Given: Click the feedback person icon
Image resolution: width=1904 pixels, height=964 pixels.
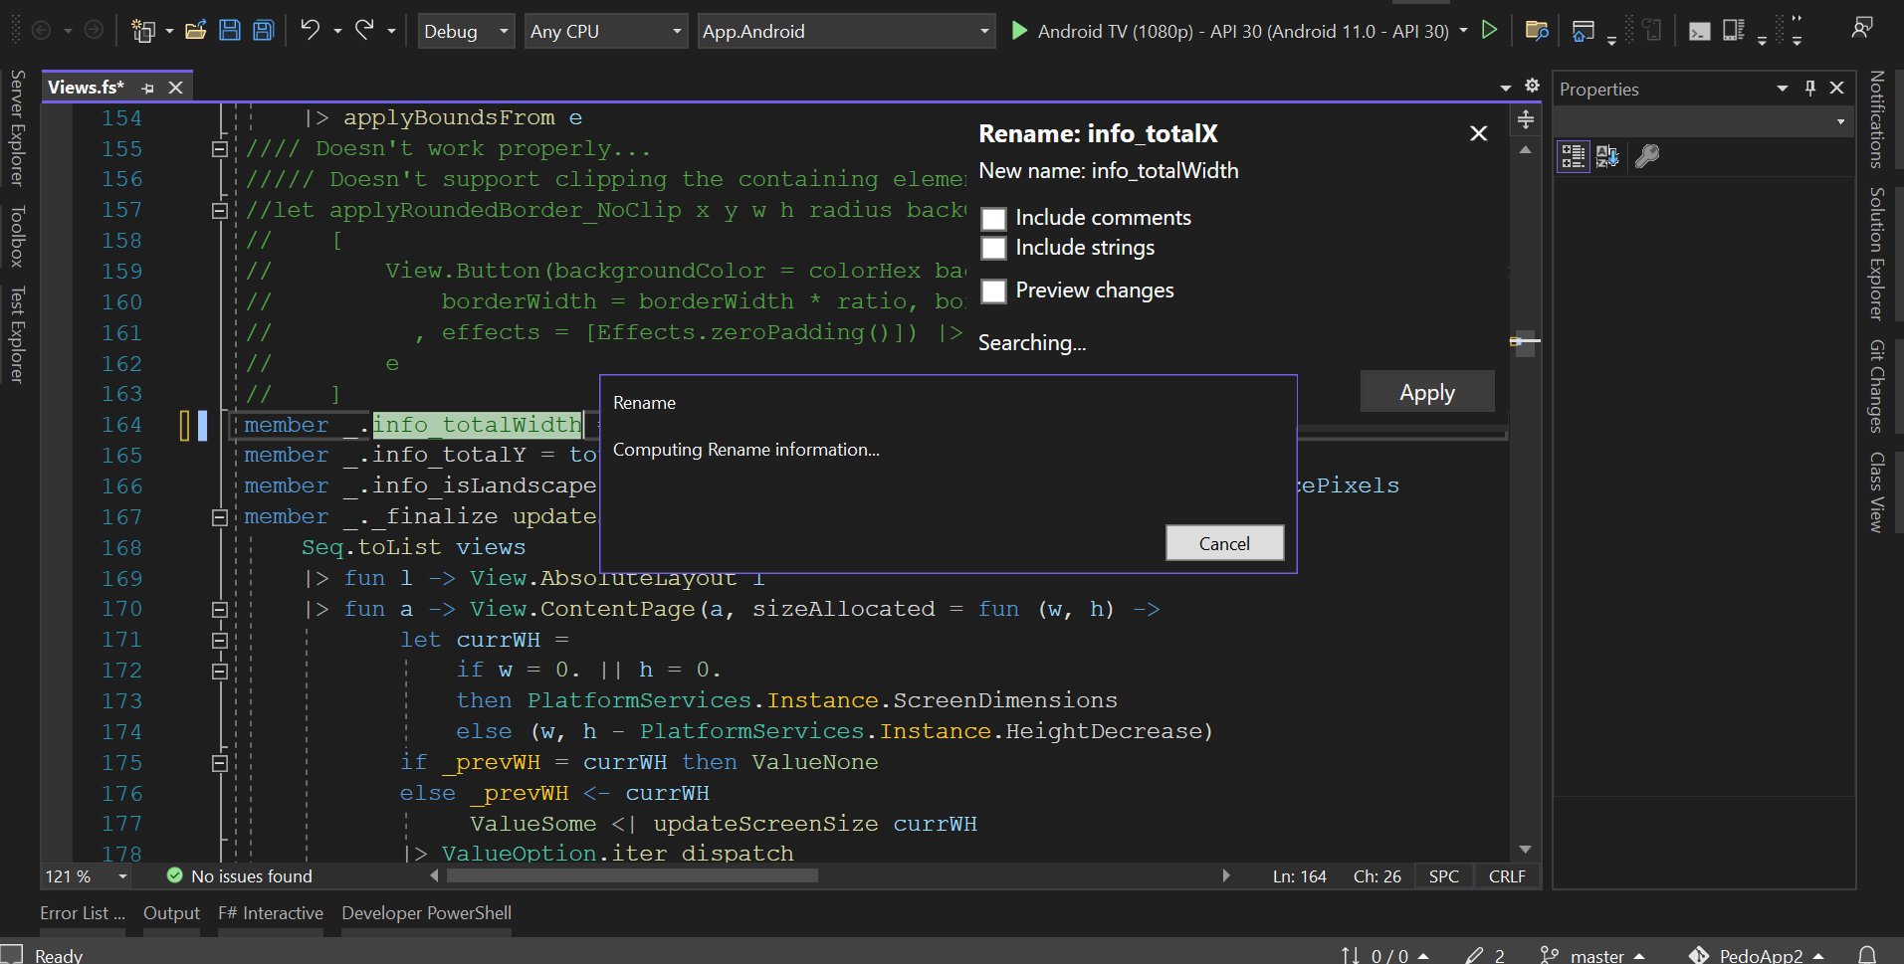Looking at the screenshot, I should [1861, 28].
